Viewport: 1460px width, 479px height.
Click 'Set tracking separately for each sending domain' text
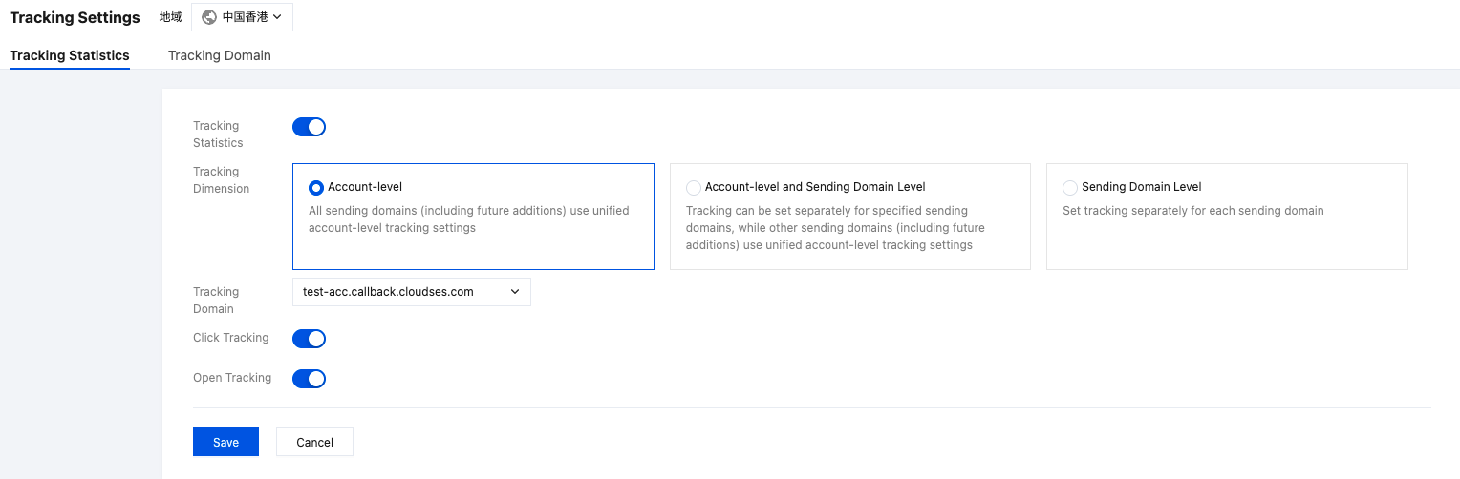(x=1192, y=211)
